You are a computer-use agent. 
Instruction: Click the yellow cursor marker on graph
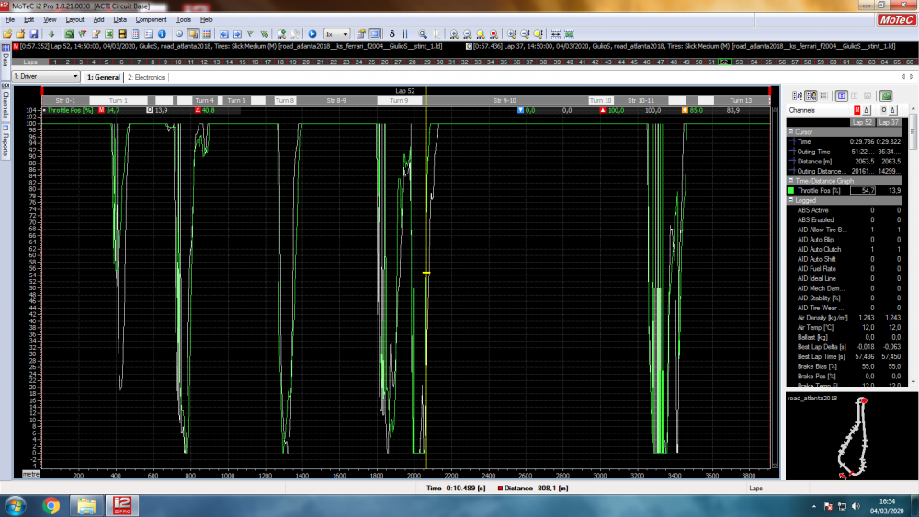426,273
